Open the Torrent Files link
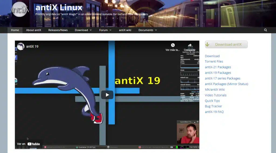Screen dimensions: 276x153 [214, 62]
